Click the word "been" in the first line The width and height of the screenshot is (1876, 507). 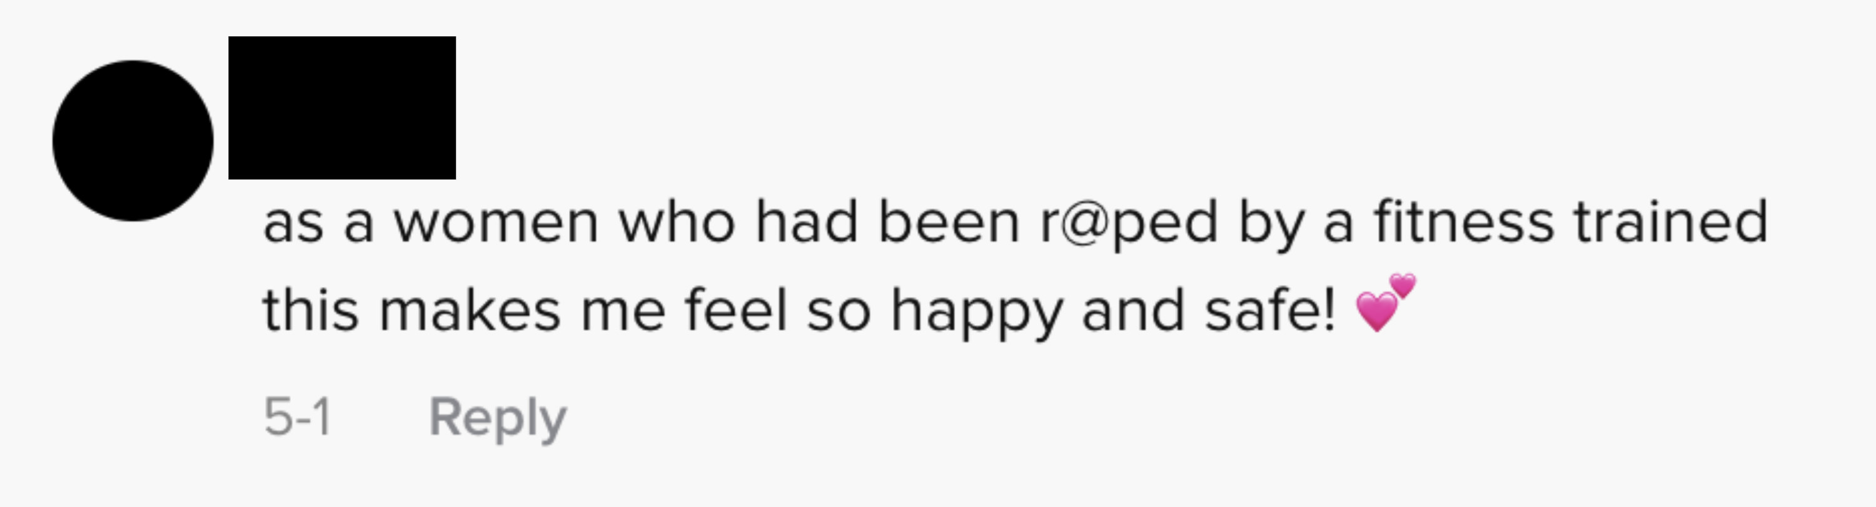[x=949, y=221]
